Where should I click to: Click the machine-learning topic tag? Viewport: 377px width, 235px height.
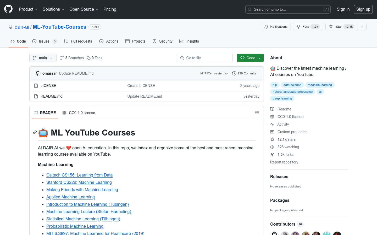[320, 85]
